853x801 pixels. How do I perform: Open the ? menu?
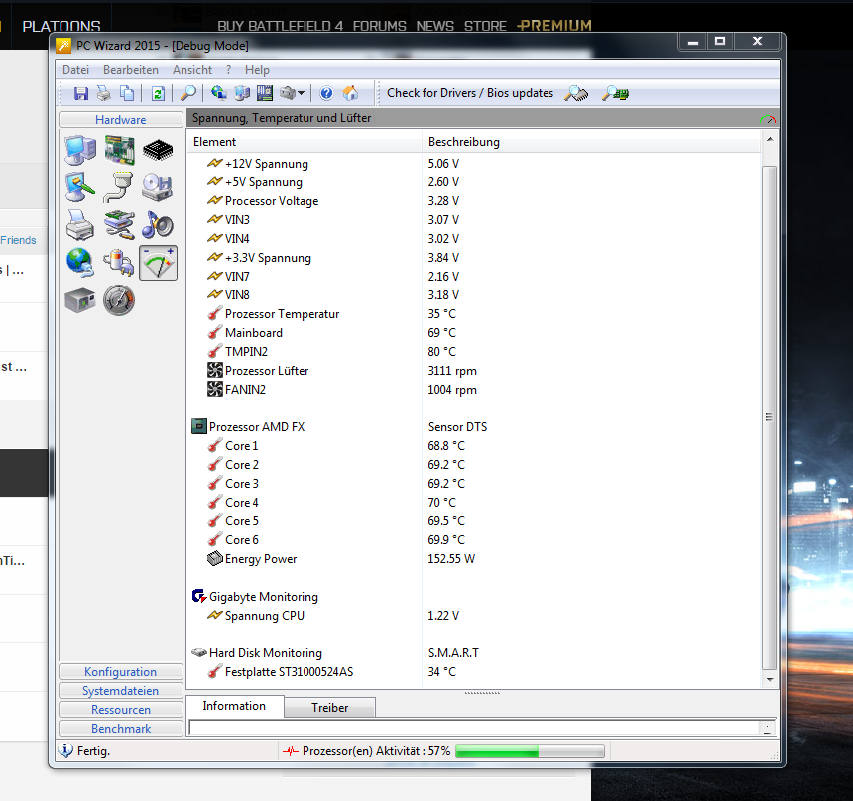pyautogui.click(x=228, y=70)
